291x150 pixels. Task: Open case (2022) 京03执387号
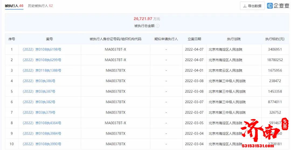coord(39,91)
